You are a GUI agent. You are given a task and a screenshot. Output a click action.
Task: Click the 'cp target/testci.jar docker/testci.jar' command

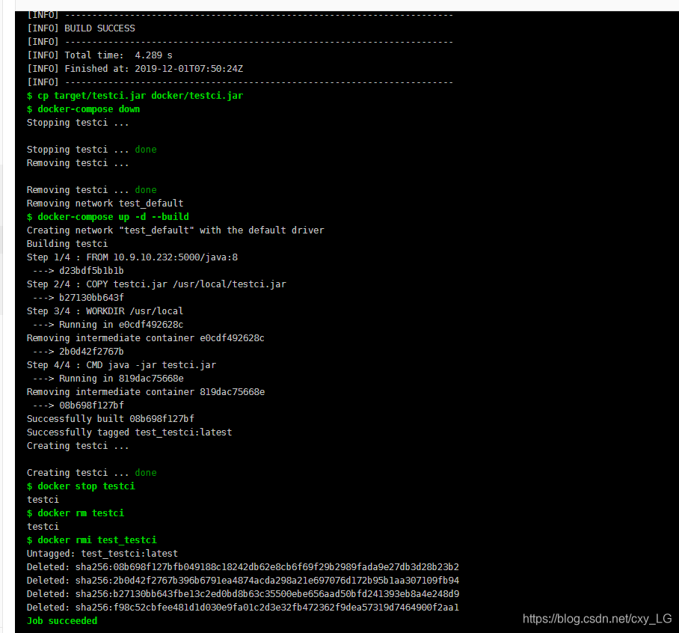click(x=135, y=96)
